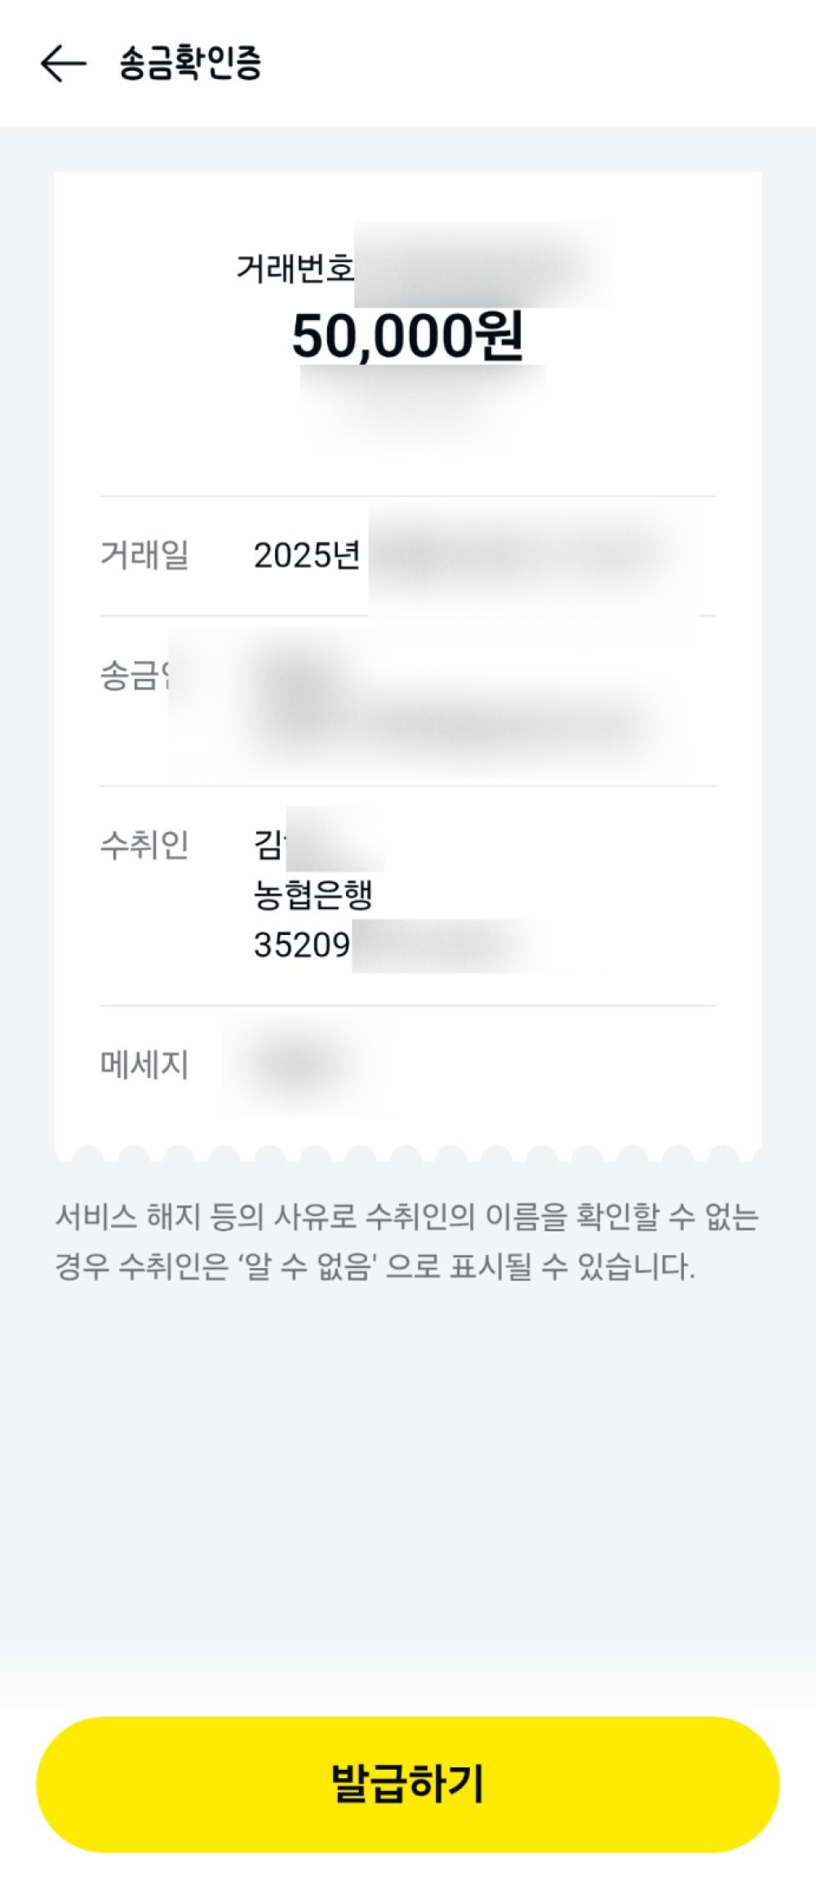Tap the blurred text under the amount

tap(423, 404)
